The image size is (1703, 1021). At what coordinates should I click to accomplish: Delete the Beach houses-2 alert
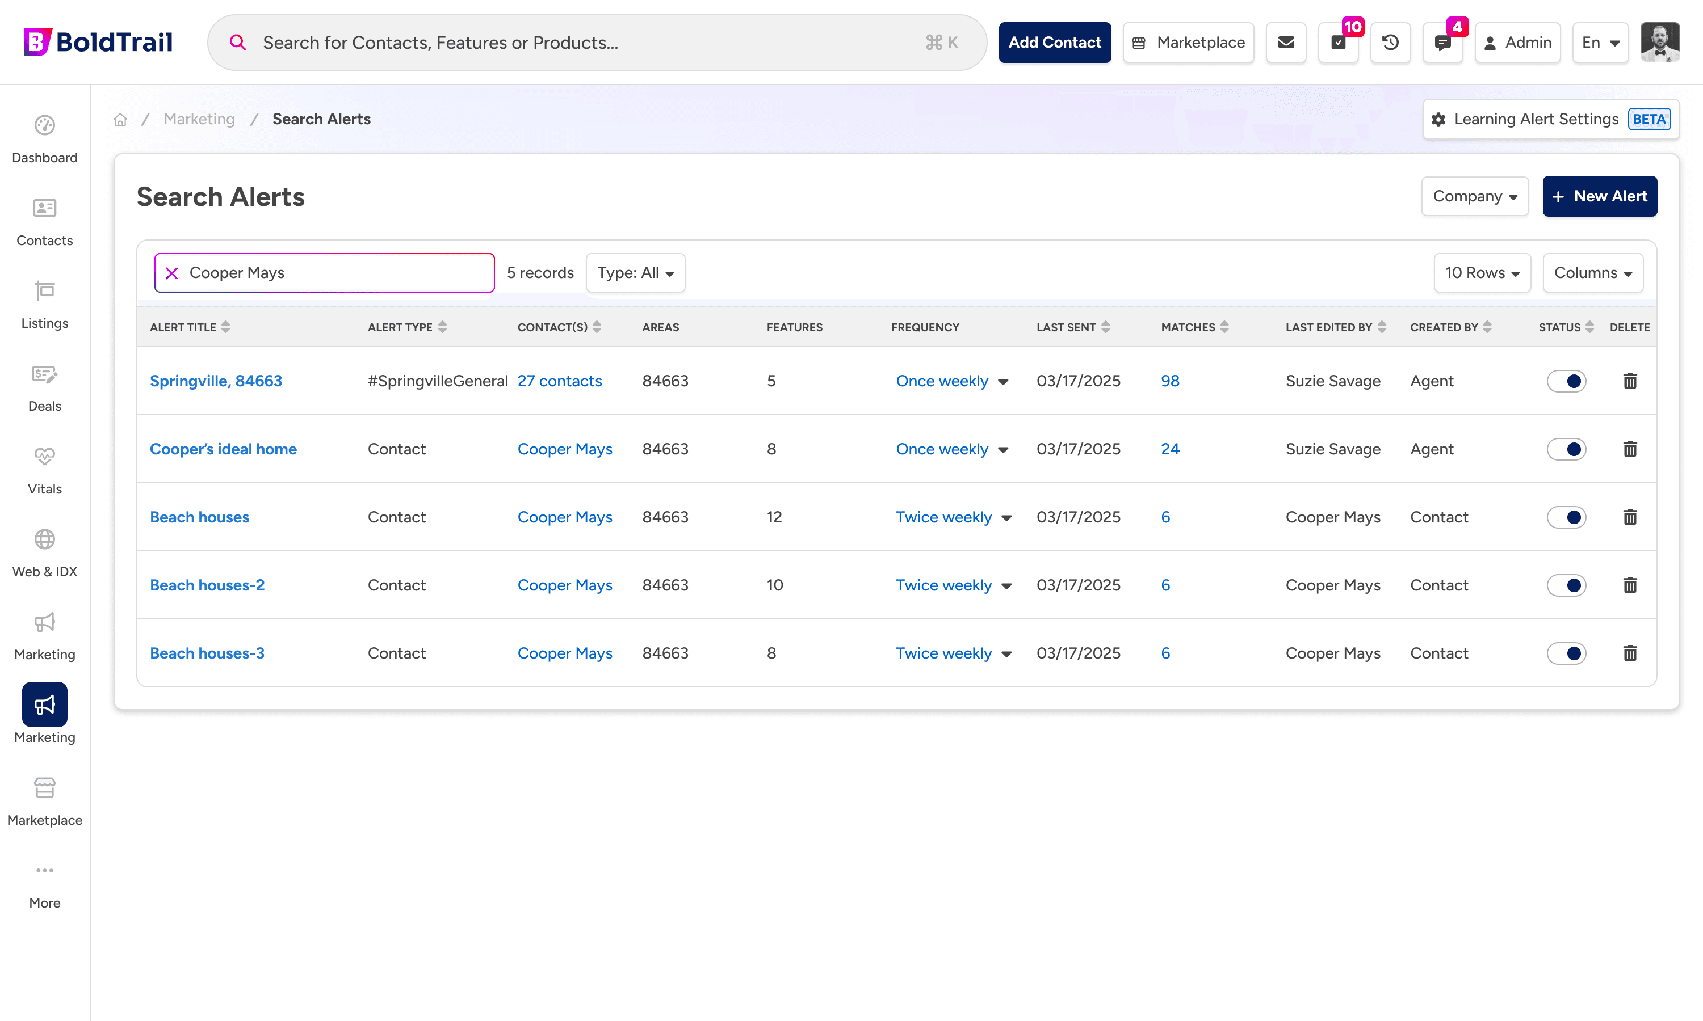pyautogui.click(x=1630, y=585)
